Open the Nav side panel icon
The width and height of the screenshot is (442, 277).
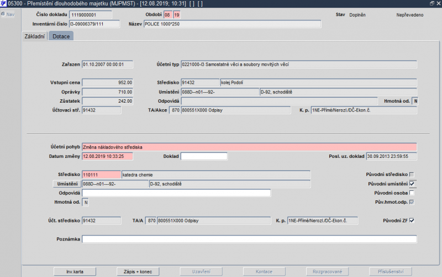pyautogui.click(x=3, y=14)
